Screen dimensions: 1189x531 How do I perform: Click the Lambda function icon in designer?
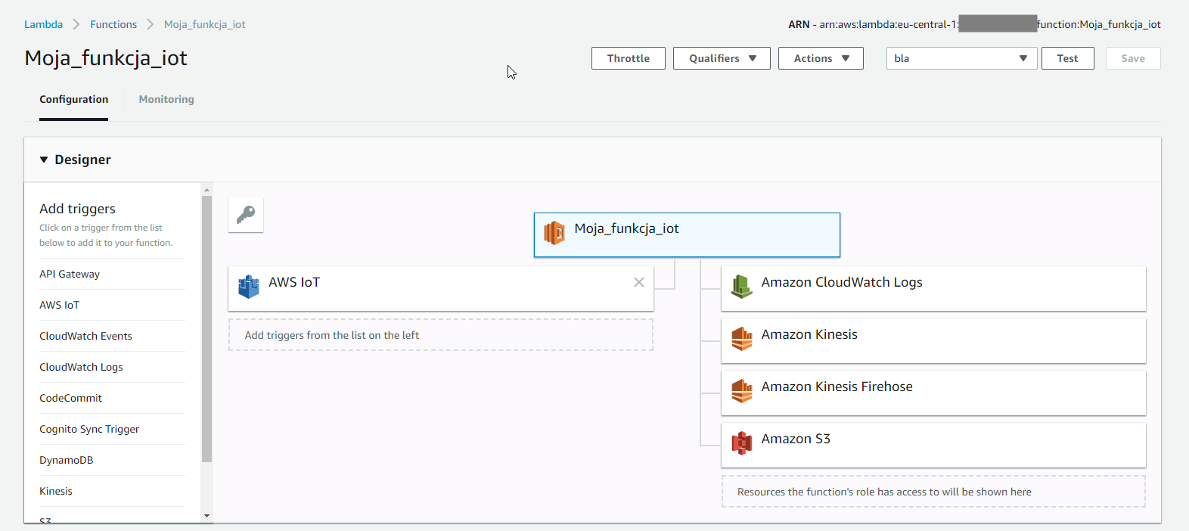coord(554,233)
